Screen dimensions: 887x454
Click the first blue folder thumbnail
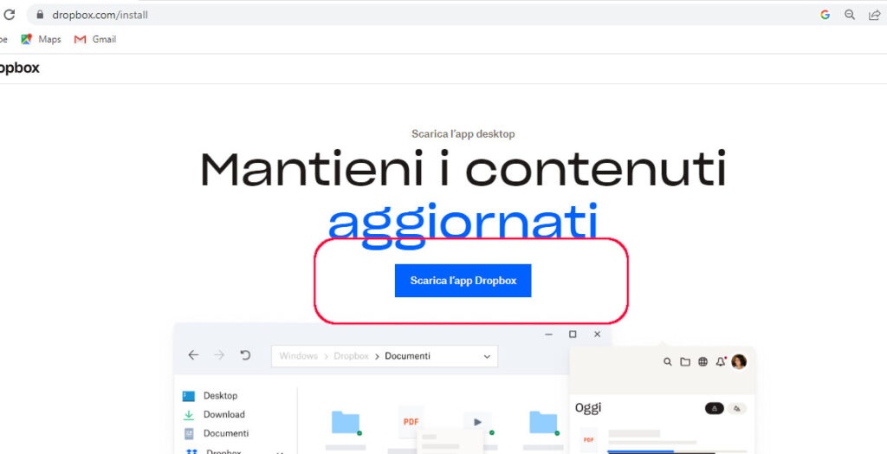tap(346, 422)
